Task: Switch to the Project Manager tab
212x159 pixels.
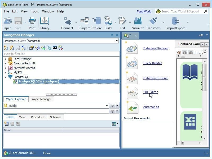Action: click(41, 99)
